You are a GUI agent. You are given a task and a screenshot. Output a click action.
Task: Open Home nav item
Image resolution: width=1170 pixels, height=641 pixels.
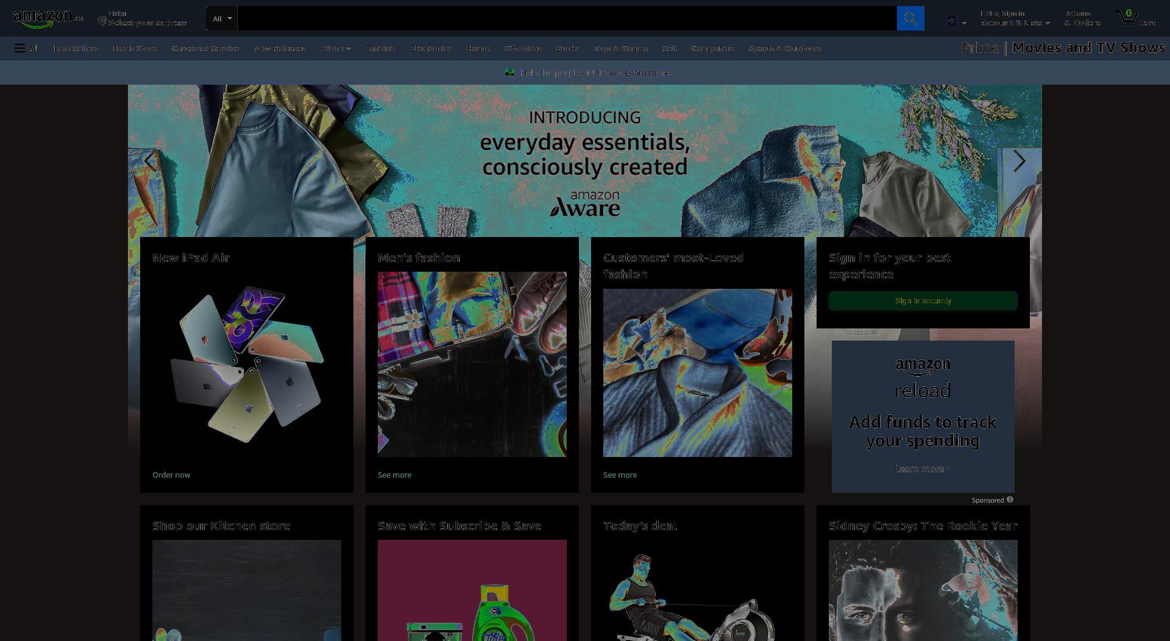click(478, 48)
